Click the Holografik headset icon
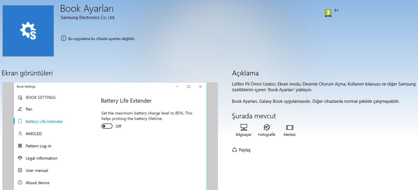 click(267, 127)
